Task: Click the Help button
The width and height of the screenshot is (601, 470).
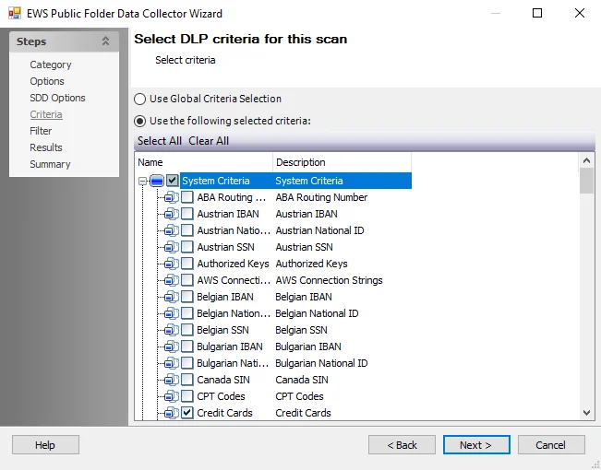Action: (x=45, y=445)
